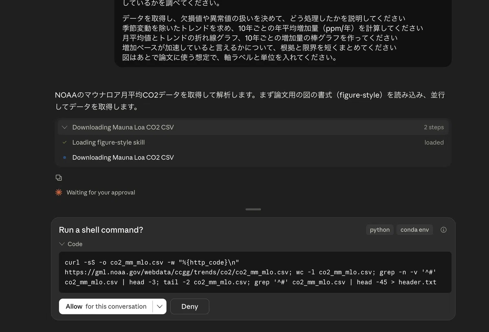Open the info icon beside conda env
The height and width of the screenshot is (332, 489).
[x=443, y=230]
